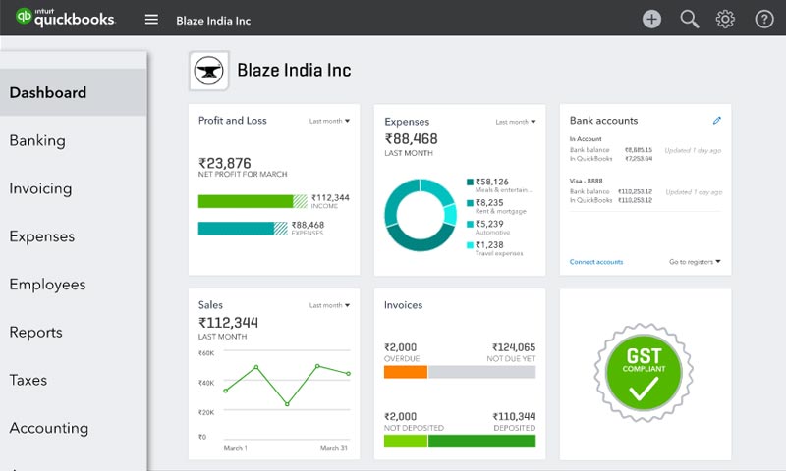Open the Go to registers dropdown

coord(695,262)
